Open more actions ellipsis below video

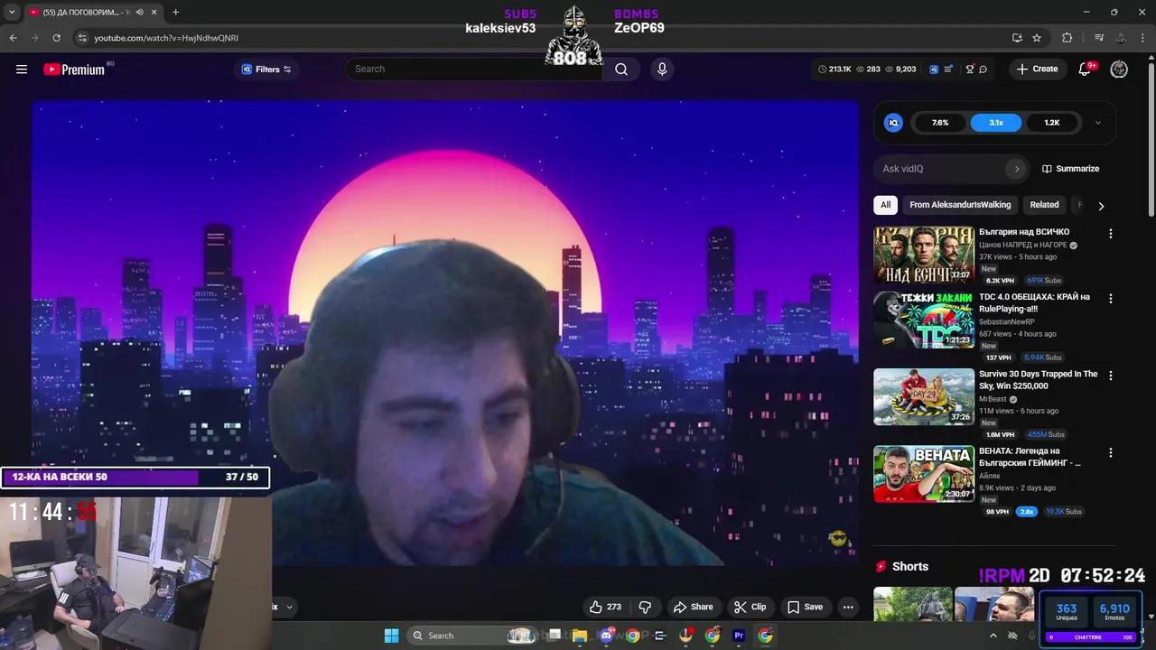pos(848,607)
